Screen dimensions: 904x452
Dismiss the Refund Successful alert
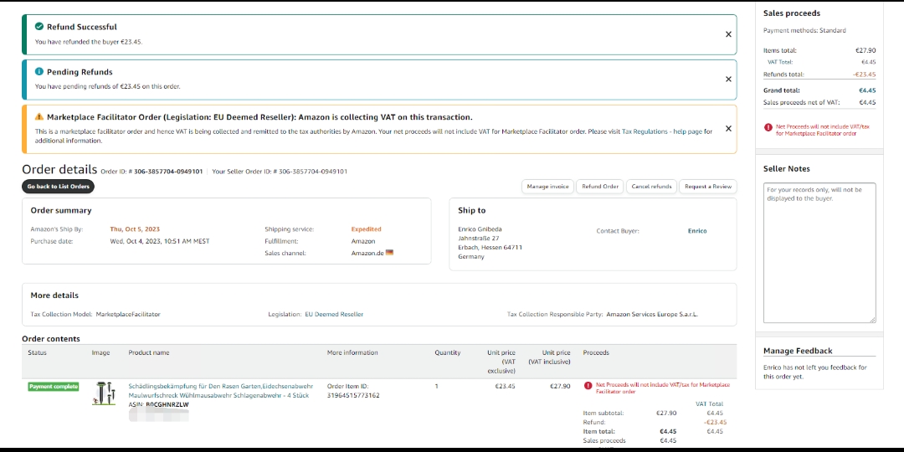[x=728, y=34]
